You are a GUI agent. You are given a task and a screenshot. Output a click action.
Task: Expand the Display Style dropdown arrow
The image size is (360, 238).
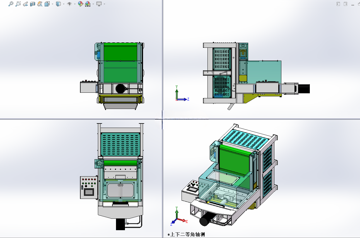[64, 4]
